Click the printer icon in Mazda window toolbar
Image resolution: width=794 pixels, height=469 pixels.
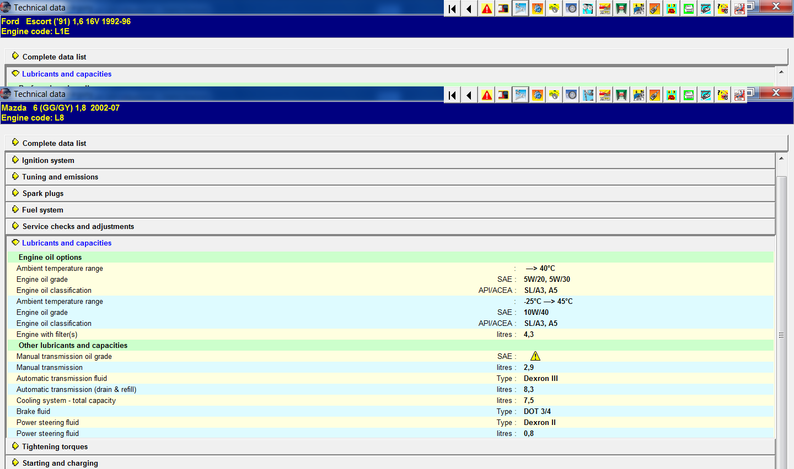pyautogui.click(x=689, y=95)
